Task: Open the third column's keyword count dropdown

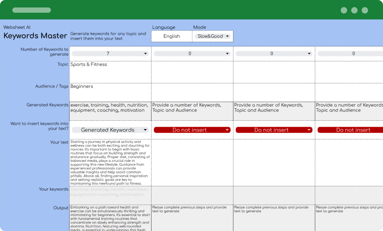Action: click(274, 54)
